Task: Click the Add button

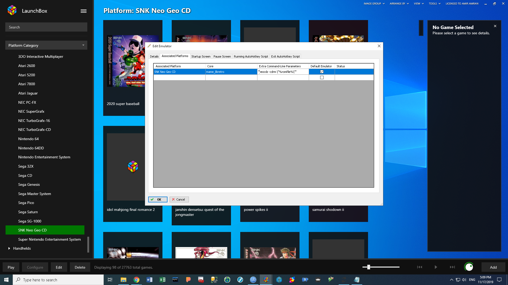Action: pyautogui.click(x=493, y=267)
